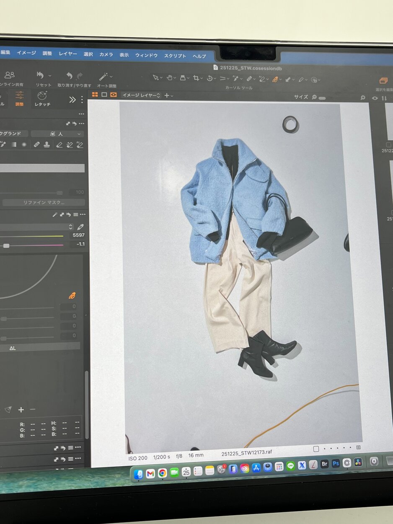The height and width of the screenshot is (524, 393).
Task: Open the Retouch (レタッチ) tool tab
Action: click(42, 98)
